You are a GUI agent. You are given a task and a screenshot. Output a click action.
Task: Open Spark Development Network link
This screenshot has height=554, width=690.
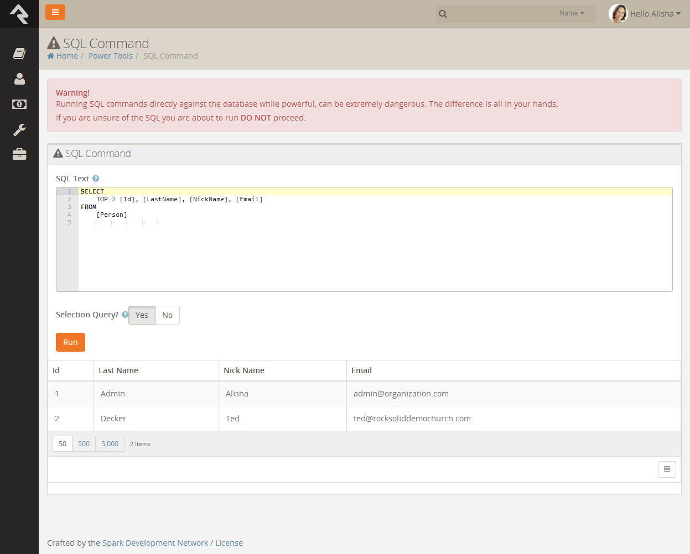click(x=155, y=543)
